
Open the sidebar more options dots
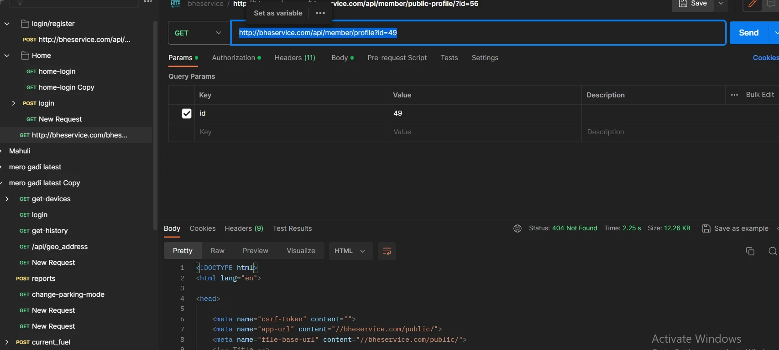pyautogui.click(x=148, y=1)
